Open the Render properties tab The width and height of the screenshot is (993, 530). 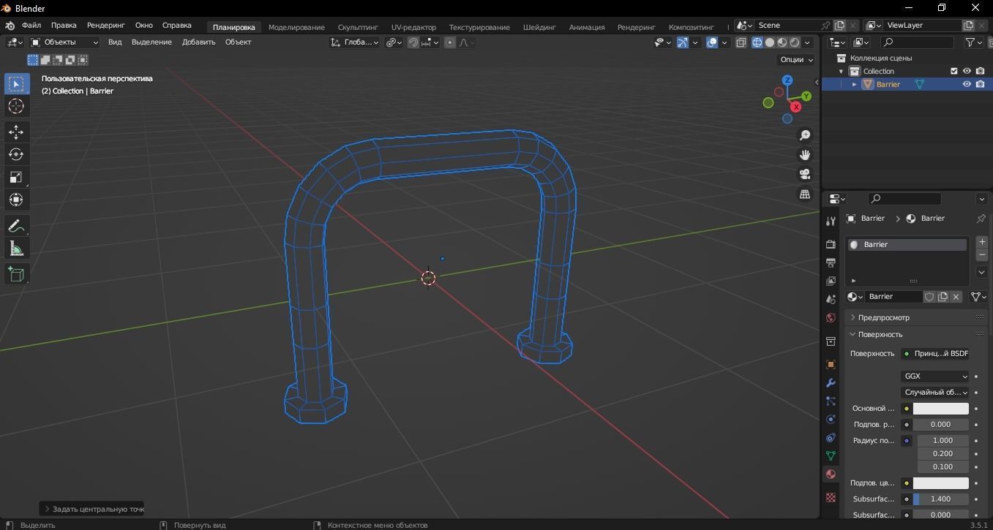(x=831, y=244)
